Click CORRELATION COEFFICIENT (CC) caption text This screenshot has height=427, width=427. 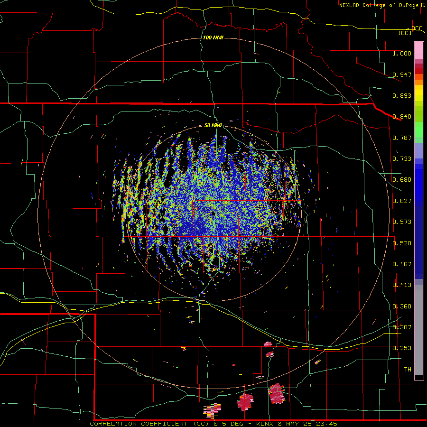pyautogui.click(x=149, y=424)
